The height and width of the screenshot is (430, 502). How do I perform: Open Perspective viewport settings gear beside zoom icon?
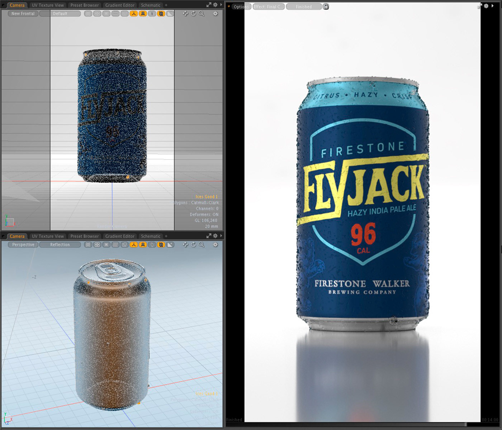pos(215,245)
